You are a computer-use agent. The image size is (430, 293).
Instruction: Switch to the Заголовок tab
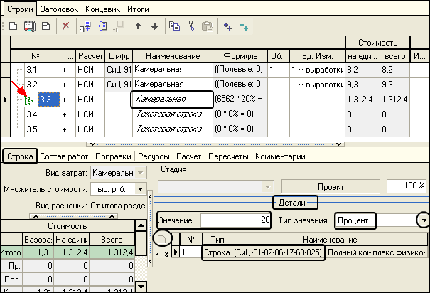coord(60,9)
